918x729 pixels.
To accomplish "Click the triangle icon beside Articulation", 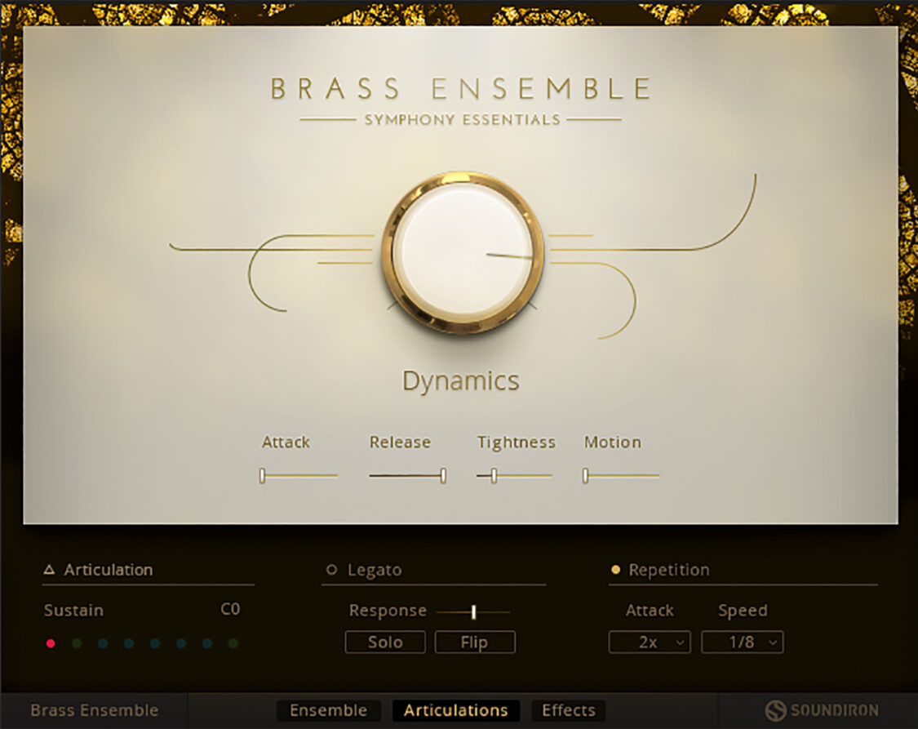I will point(51,569).
